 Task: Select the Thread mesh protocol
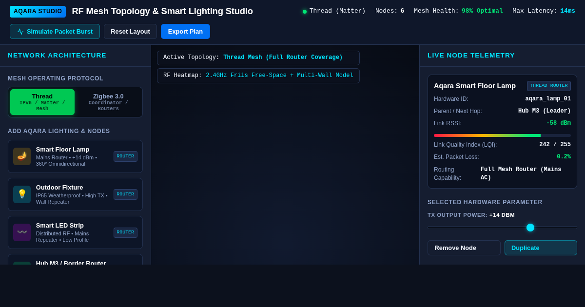(42, 102)
